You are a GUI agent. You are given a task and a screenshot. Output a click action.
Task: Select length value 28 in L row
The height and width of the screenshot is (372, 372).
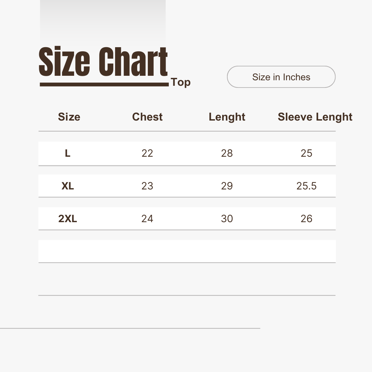(227, 153)
